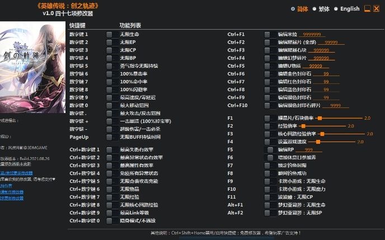The width and height of the screenshot is (385, 240).
Task: Toggle the F9 card minigame 无限生命 switch
Action: tap(270, 181)
